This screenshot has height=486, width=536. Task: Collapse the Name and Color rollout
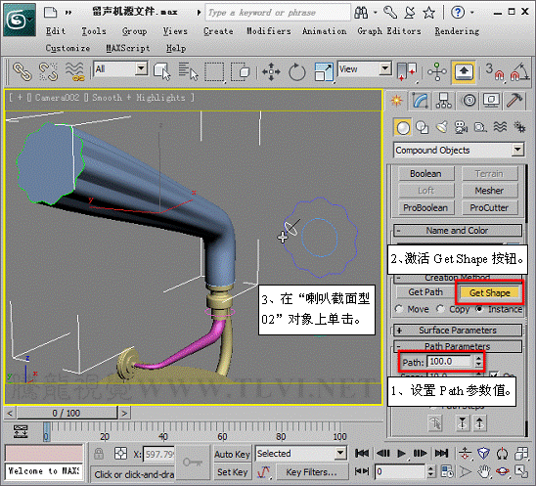point(458,231)
